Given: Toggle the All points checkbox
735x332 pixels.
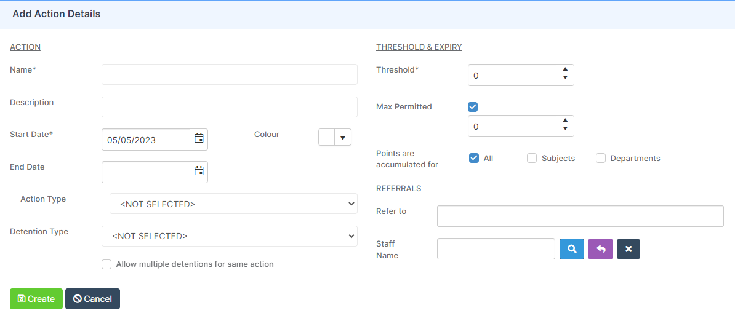Looking at the screenshot, I should tap(473, 158).
